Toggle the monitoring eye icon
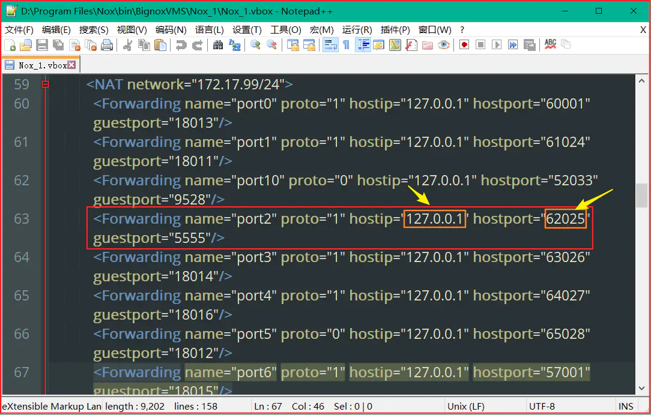Screen dimensions: 651x415 (x=444, y=45)
